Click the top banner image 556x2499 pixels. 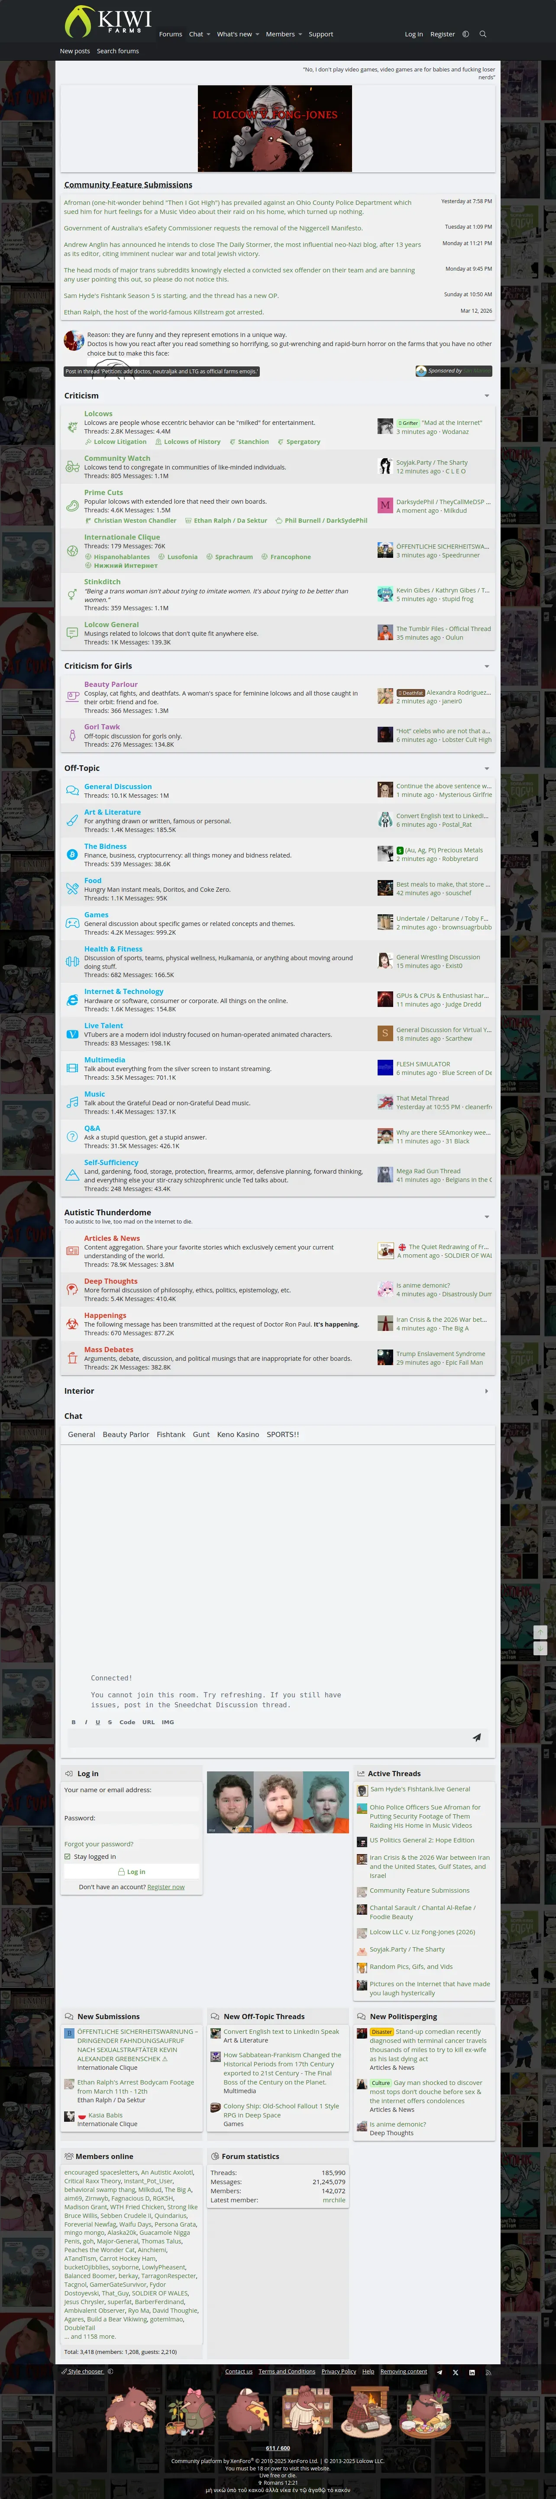click(x=275, y=128)
